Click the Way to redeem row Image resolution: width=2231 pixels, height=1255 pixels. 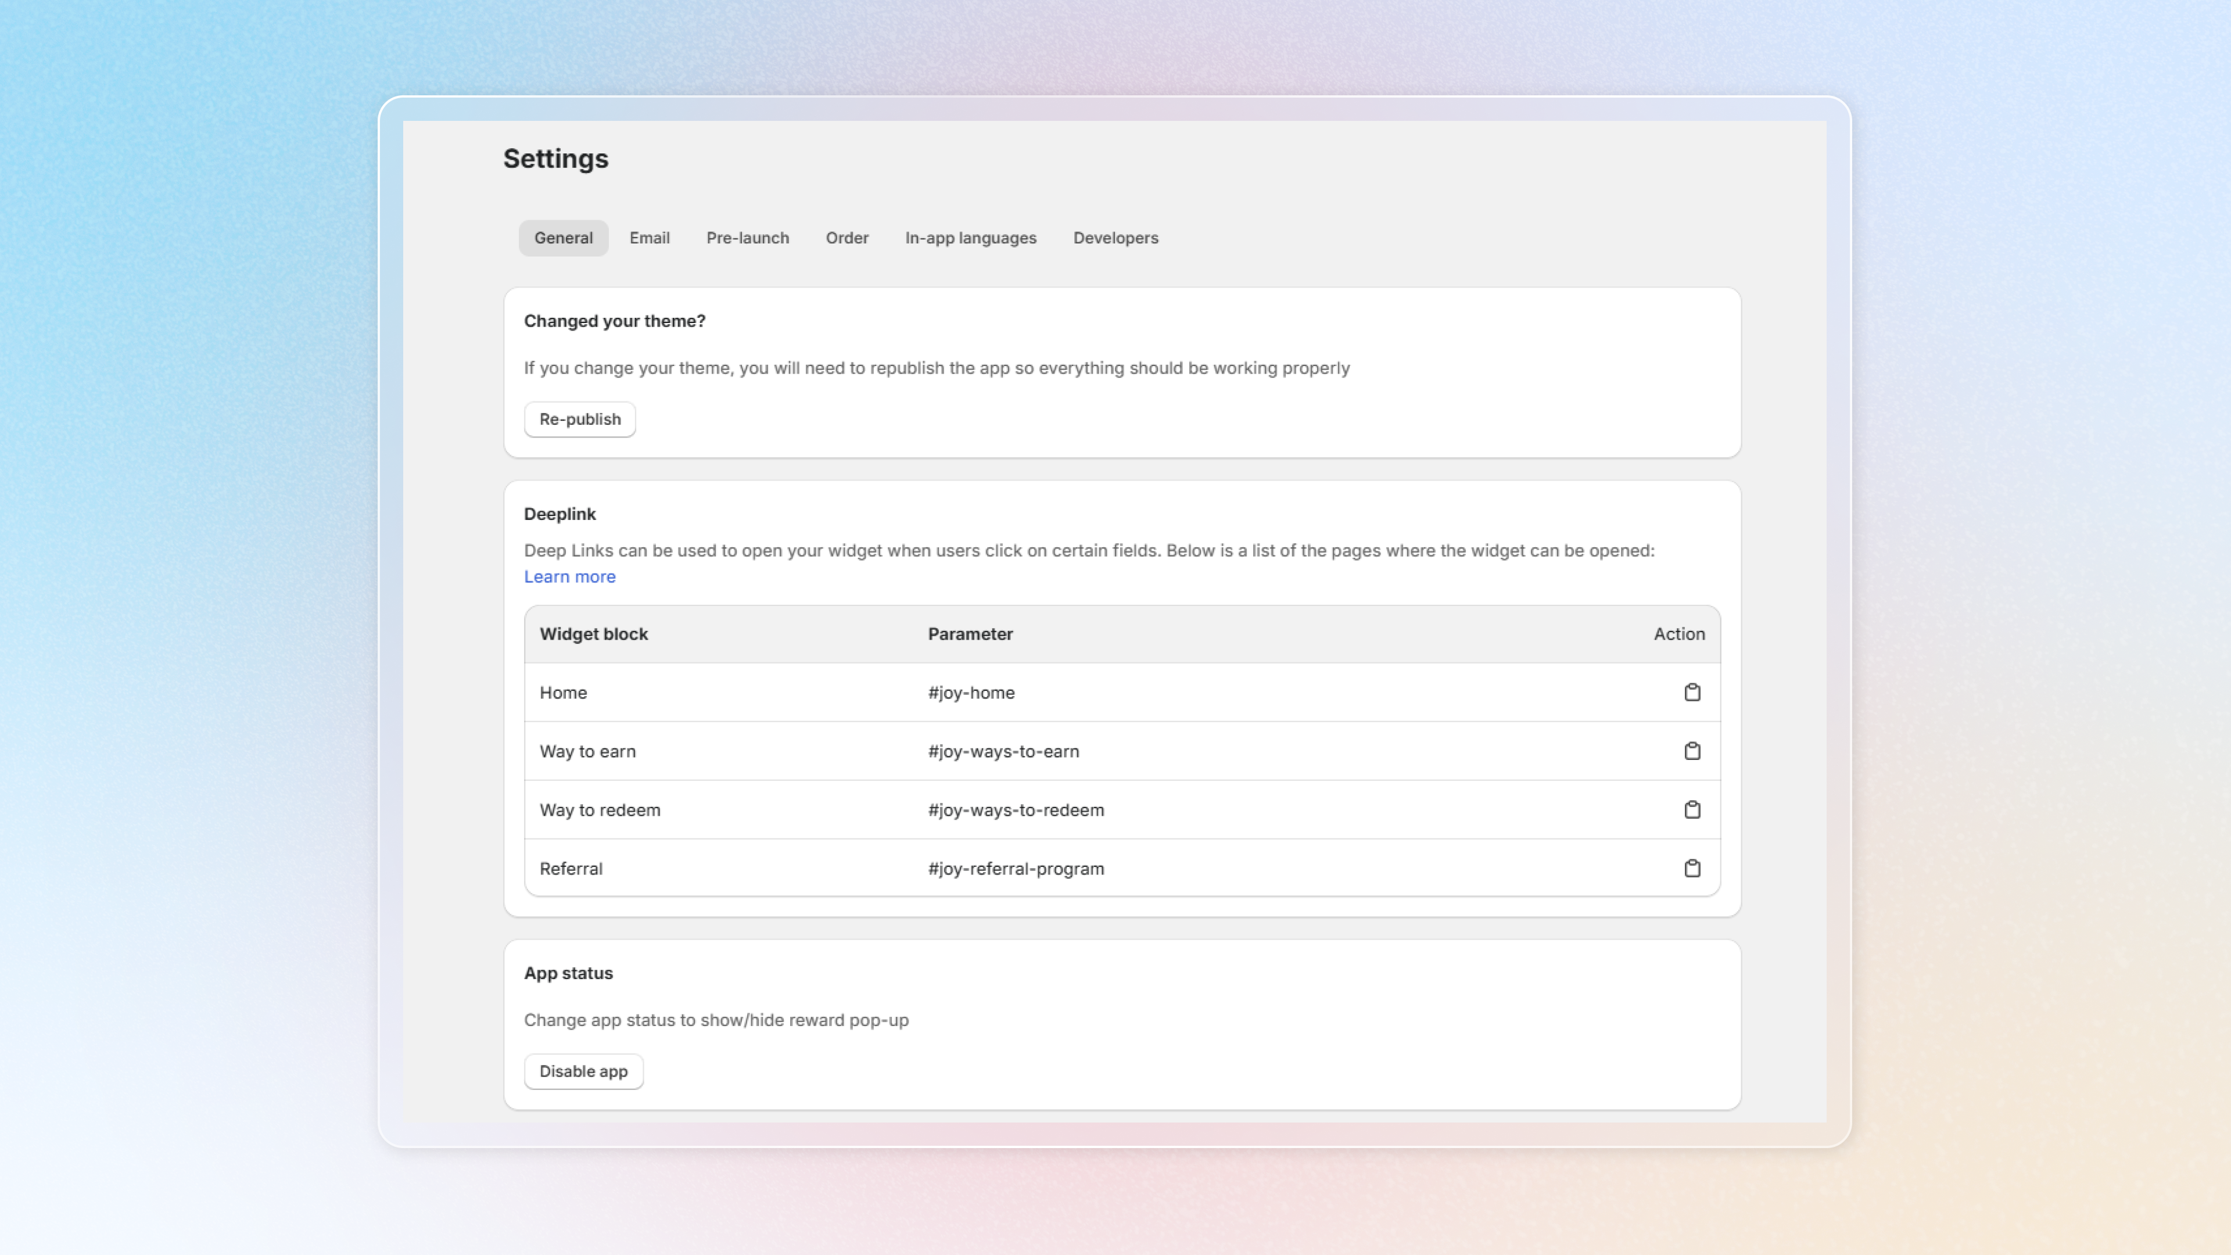[x=600, y=810]
